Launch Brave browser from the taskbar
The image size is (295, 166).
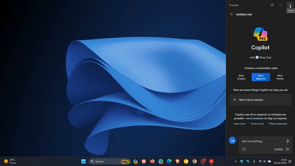[177, 161]
